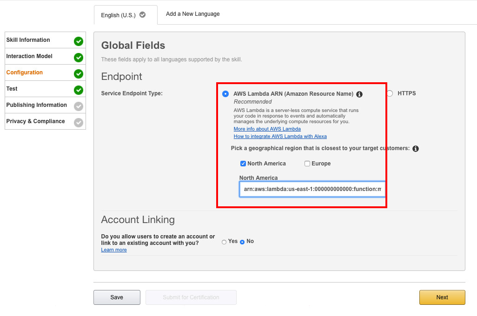Screen dimensions: 477x316
Task: Click the Global Fields heading
Action: pyautogui.click(x=133, y=46)
